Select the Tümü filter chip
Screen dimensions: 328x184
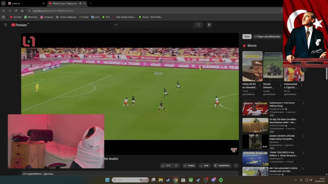pyautogui.click(x=247, y=37)
